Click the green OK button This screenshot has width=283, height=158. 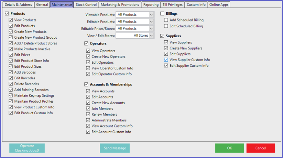[x=229, y=148]
